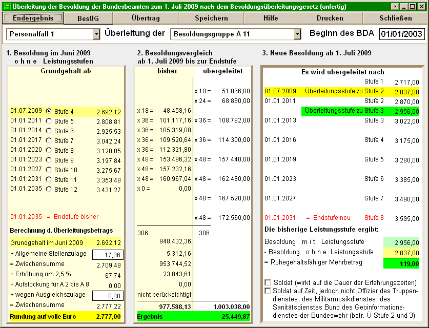Click the wegen Ausgleichszulage input field
Viewport: 429px width, 328px height.
point(108,296)
